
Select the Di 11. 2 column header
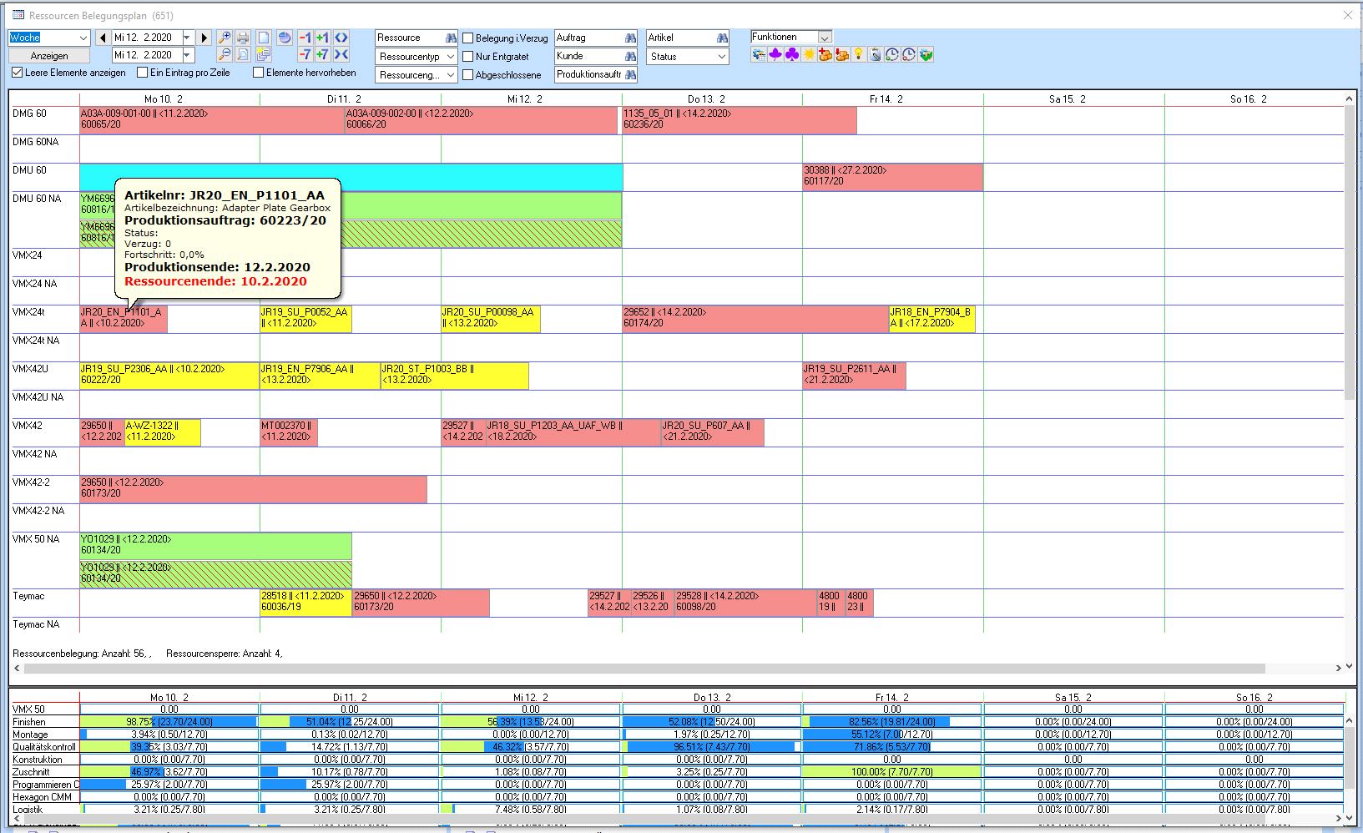344,99
